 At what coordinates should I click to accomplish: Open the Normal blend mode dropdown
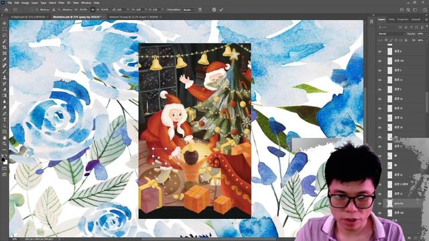tap(391, 33)
